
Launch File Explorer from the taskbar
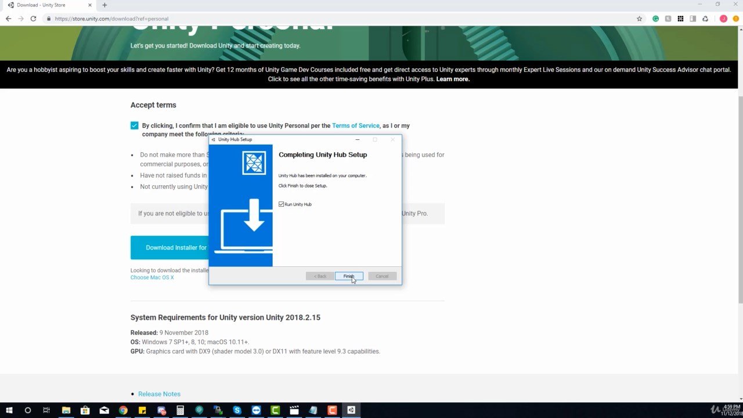66,410
